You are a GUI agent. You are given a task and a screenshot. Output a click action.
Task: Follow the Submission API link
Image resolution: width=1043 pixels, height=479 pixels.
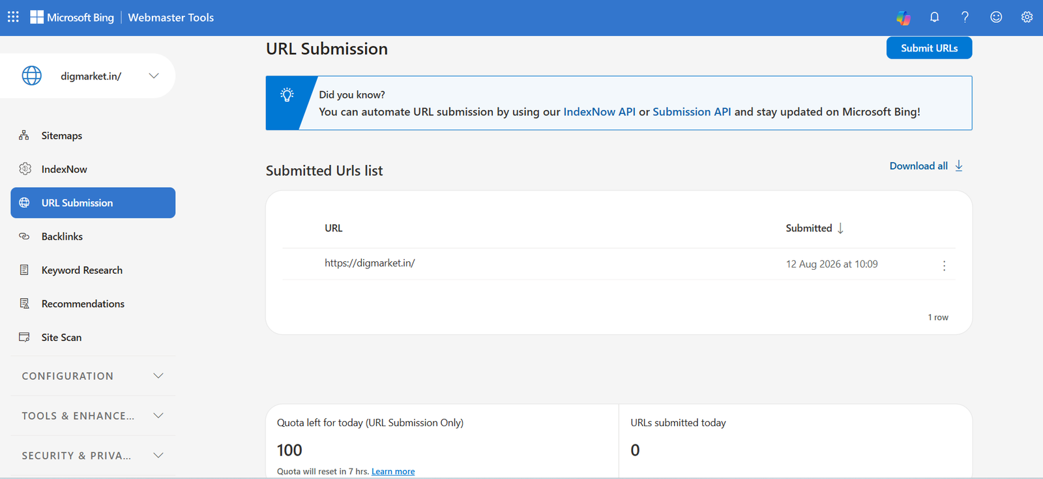692,111
